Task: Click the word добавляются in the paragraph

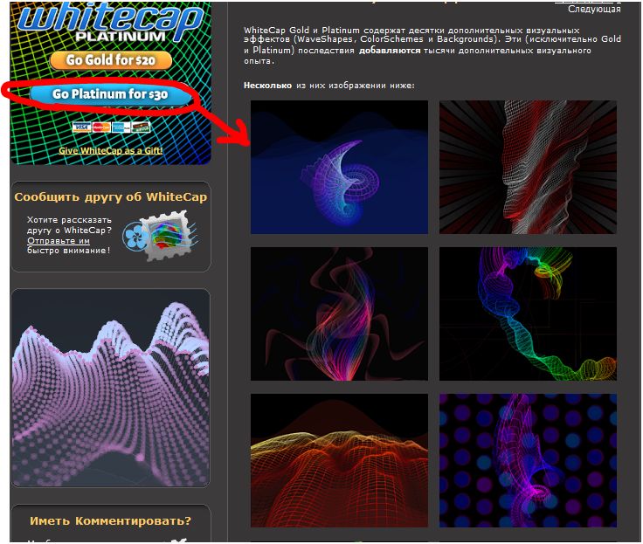Action: 390,51
